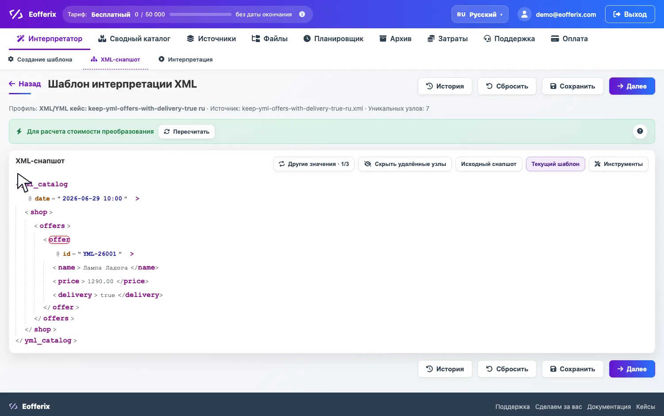The height and width of the screenshot is (416, 664).
Task: Open the Оплата tab
Action: pos(569,39)
